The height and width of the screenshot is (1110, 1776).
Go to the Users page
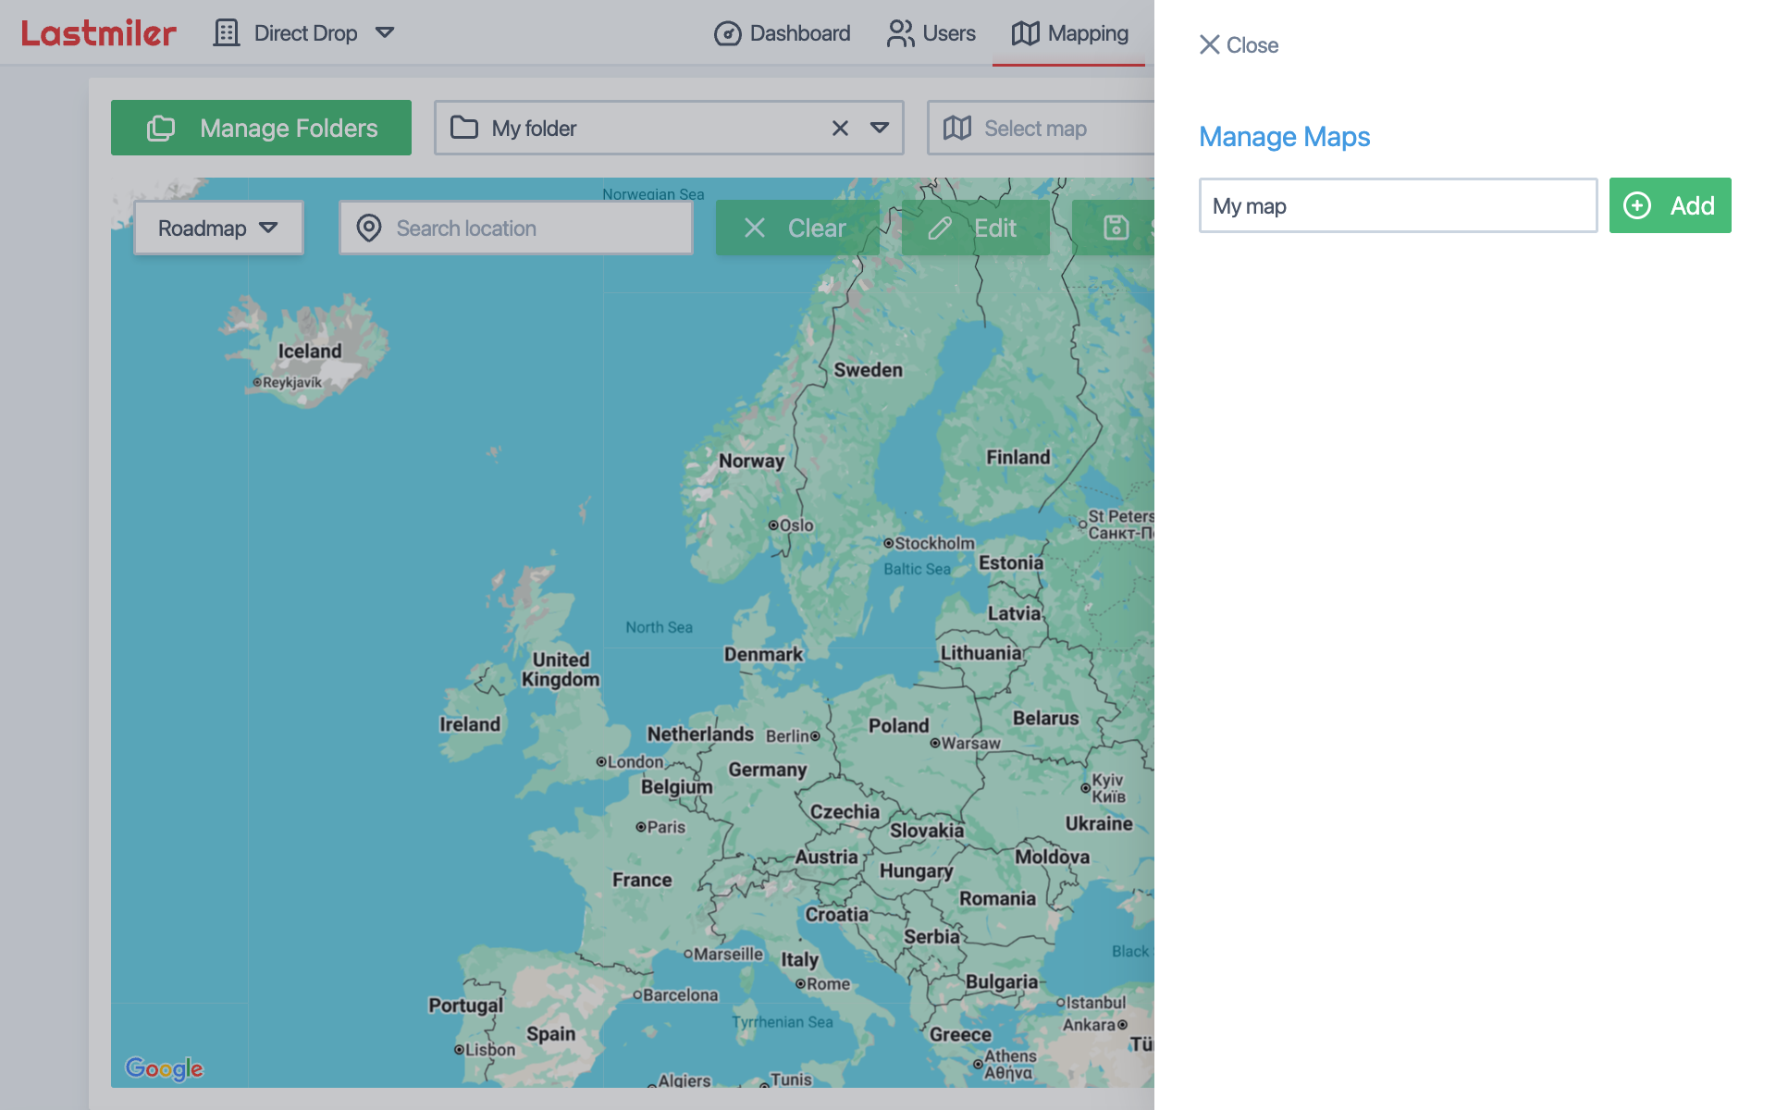click(931, 33)
